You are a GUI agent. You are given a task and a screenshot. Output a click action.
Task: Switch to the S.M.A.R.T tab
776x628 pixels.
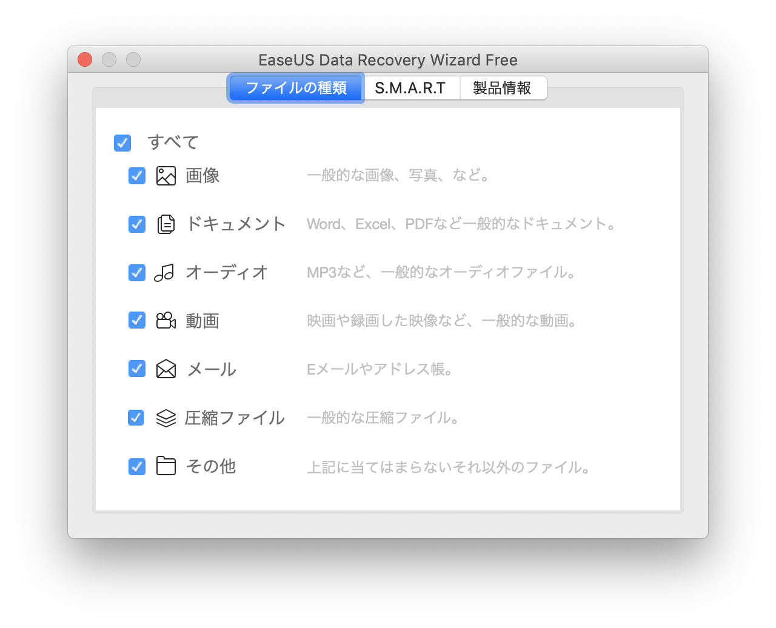click(410, 88)
